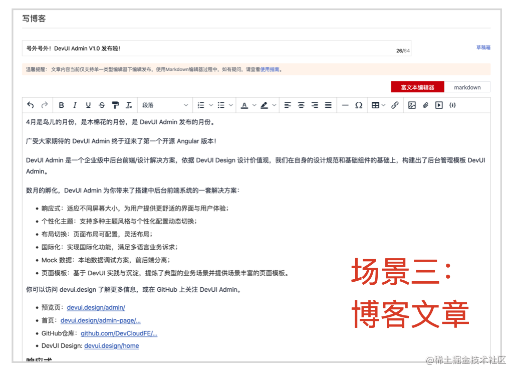
Task: Click the paragraph starting 广受大家期待的
Action: [121, 141]
